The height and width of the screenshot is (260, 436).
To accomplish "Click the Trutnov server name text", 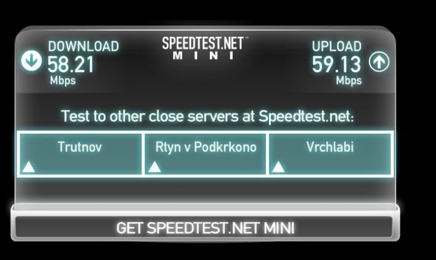I will (x=80, y=147).
